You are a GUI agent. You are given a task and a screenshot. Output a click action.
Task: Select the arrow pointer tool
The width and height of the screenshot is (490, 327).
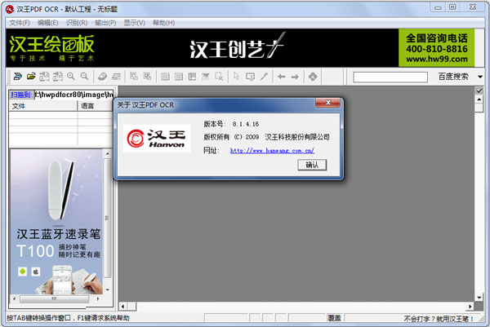click(x=236, y=77)
